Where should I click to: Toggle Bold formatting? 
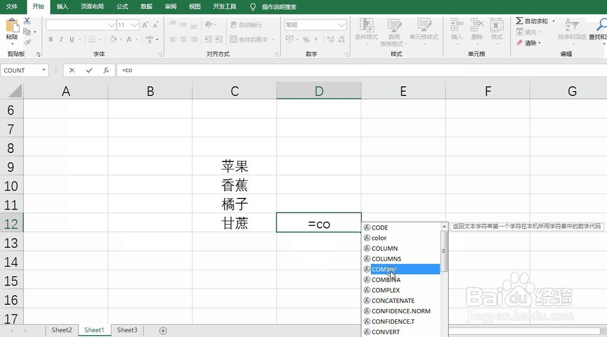click(x=51, y=39)
